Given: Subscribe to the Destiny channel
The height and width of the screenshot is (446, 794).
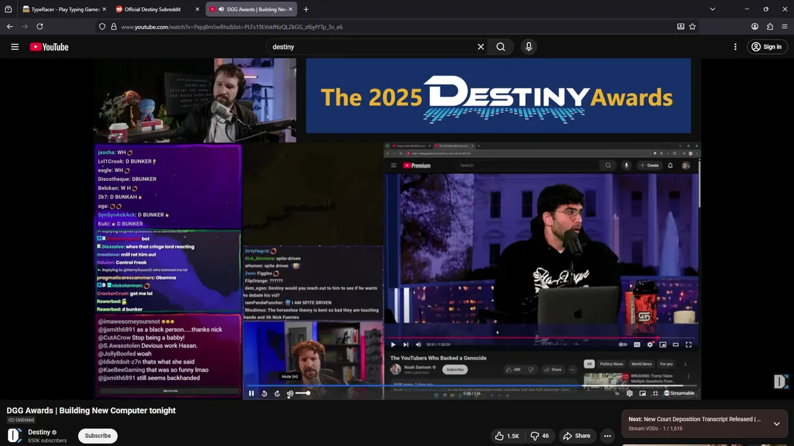Looking at the screenshot, I should tap(97, 435).
